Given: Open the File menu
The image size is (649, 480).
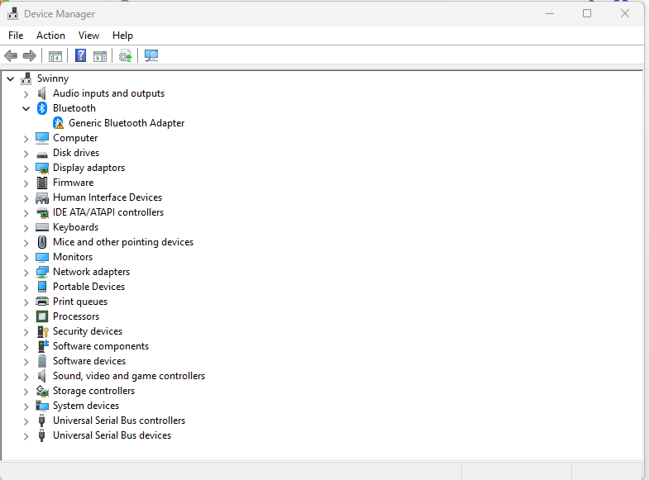Looking at the screenshot, I should point(16,36).
